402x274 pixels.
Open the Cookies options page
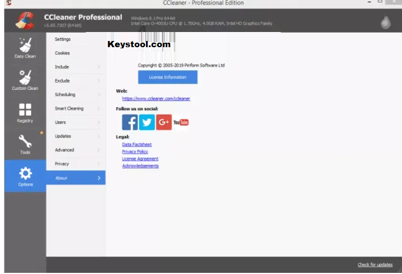(x=76, y=53)
